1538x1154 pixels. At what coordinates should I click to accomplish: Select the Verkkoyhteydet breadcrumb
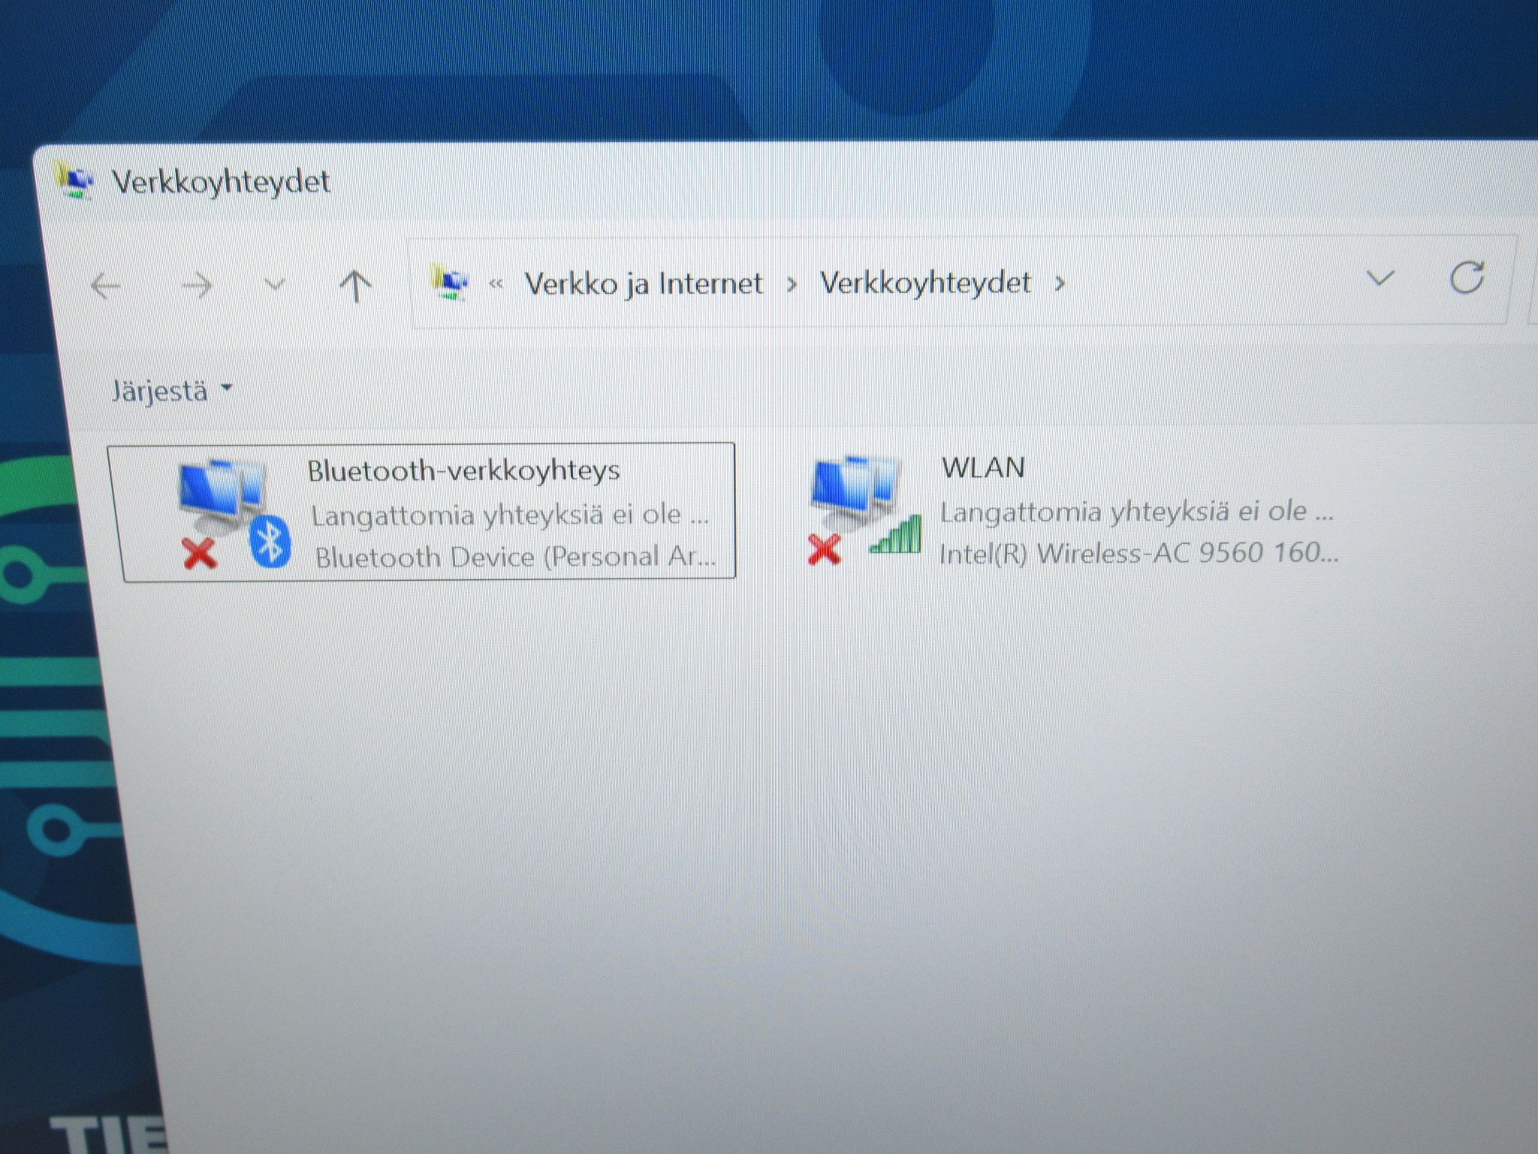coord(925,283)
